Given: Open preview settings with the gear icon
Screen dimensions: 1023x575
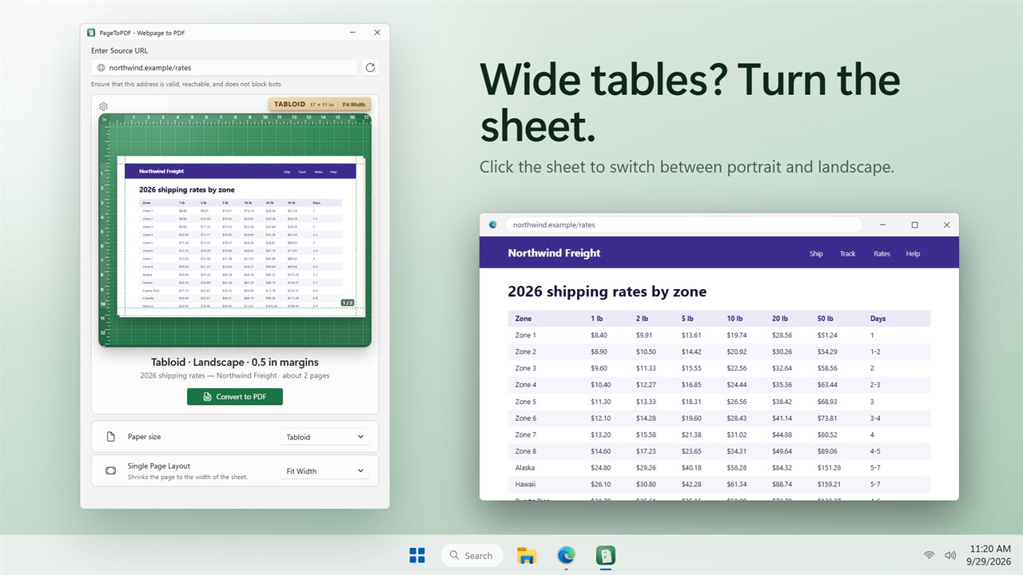Looking at the screenshot, I should pyautogui.click(x=103, y=106).
